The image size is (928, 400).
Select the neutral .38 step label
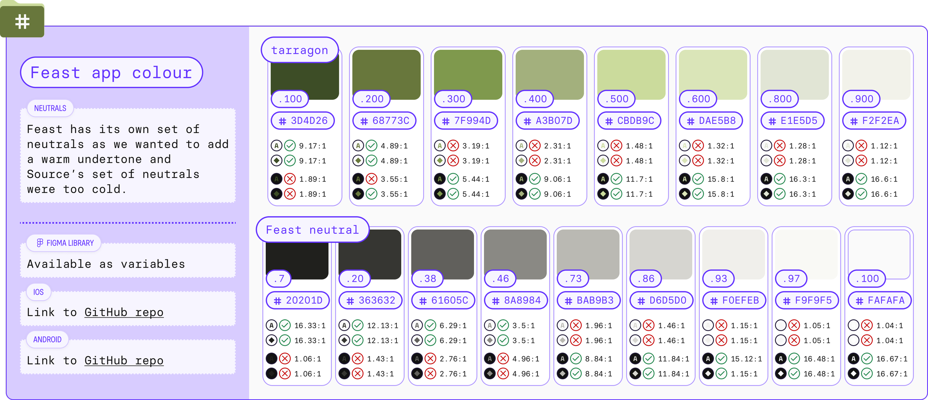coord(428,279)
